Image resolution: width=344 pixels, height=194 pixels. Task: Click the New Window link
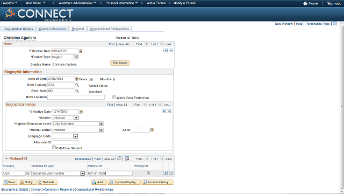(x=284, y=24)
